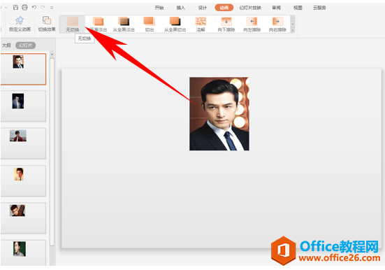Open the Insert (插入) ribbon tab
The height and width of the screenshot is (270, 385).
pos(181,8)
